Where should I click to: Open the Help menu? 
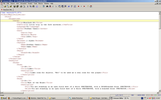coord(52,3)
